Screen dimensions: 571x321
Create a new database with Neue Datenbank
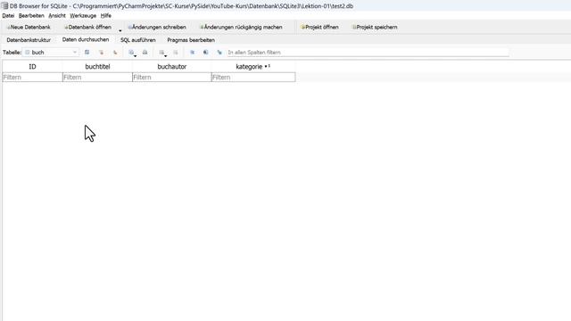[x=29, y=27]
